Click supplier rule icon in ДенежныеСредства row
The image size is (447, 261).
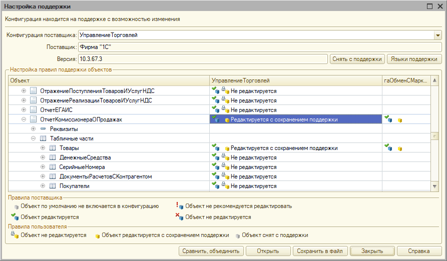click(216, 157)
